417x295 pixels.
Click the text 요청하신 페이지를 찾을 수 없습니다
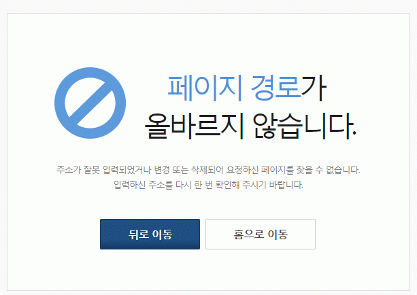[x=293, y=170]
